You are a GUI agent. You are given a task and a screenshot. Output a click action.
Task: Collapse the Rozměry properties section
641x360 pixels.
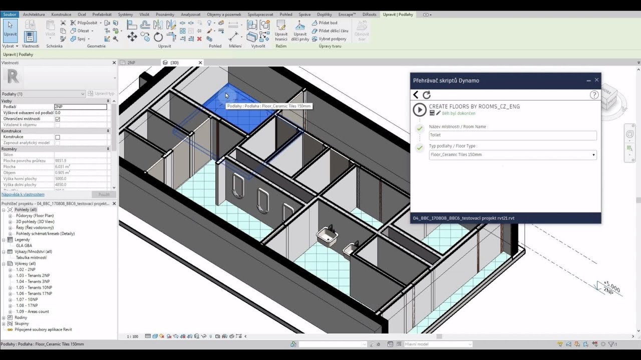point(108,149)
